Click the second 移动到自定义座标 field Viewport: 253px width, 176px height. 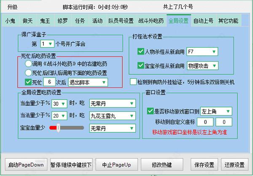[x=224, y=122]
